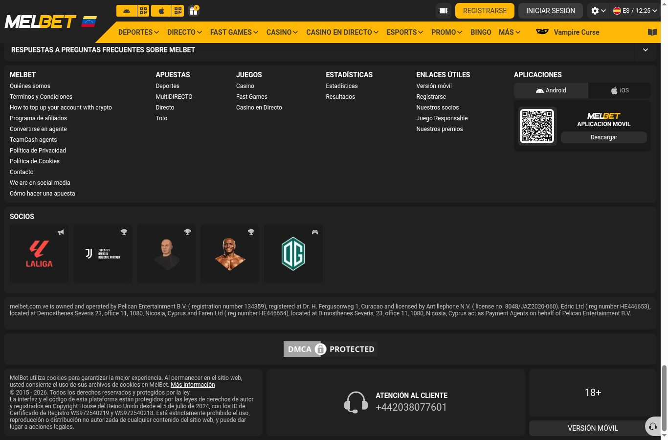
Task: Open the Fast Games footer link under Juegos
Action: pyautogui.click(x=252, y=97)
